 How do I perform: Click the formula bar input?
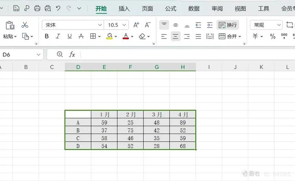pyautogui.click(x=187, y=55)
